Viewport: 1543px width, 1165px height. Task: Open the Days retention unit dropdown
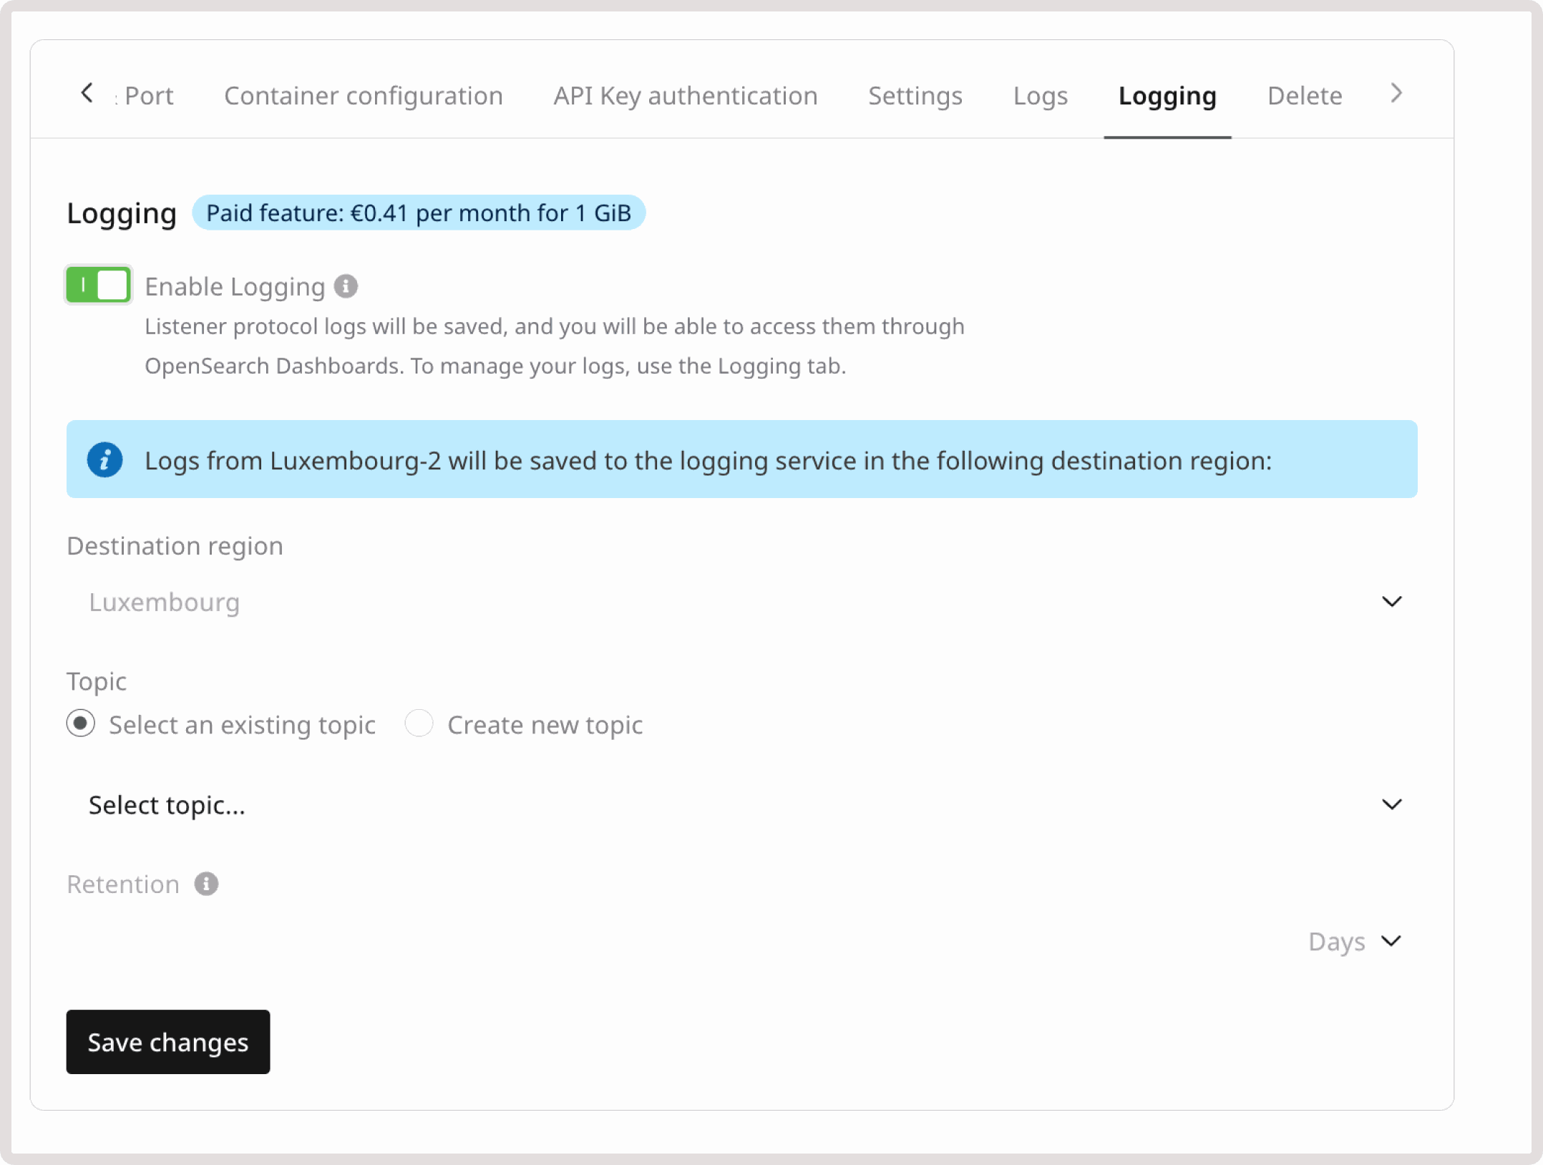pyautogui.click(x=1354, y=941)
